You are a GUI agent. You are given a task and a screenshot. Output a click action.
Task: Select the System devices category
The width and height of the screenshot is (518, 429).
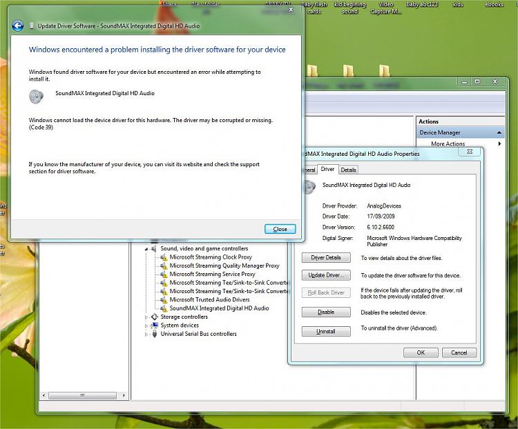[180, 326]
